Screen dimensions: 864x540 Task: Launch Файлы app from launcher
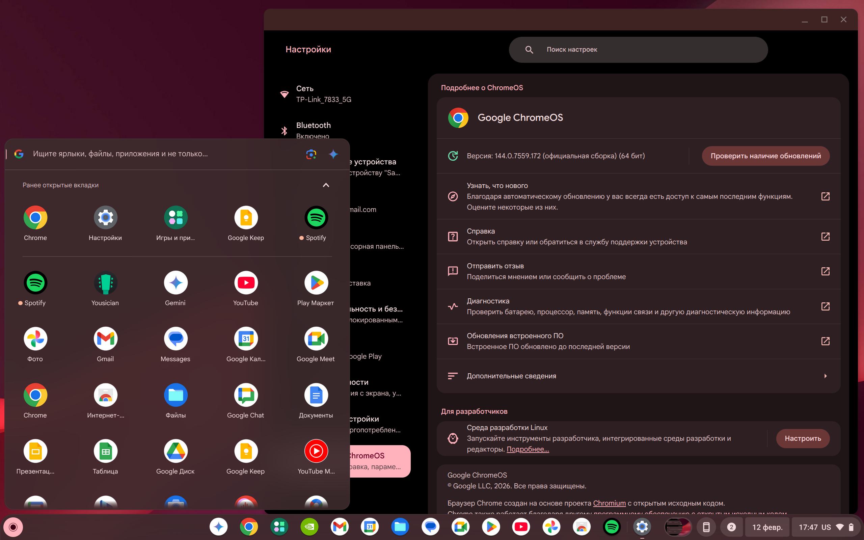(175, 395)
